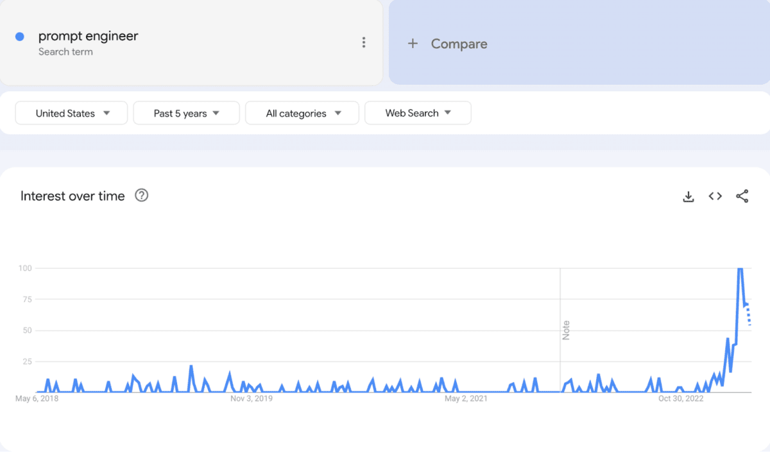
Task: Open the embed code icon
Action: point(715,196)
